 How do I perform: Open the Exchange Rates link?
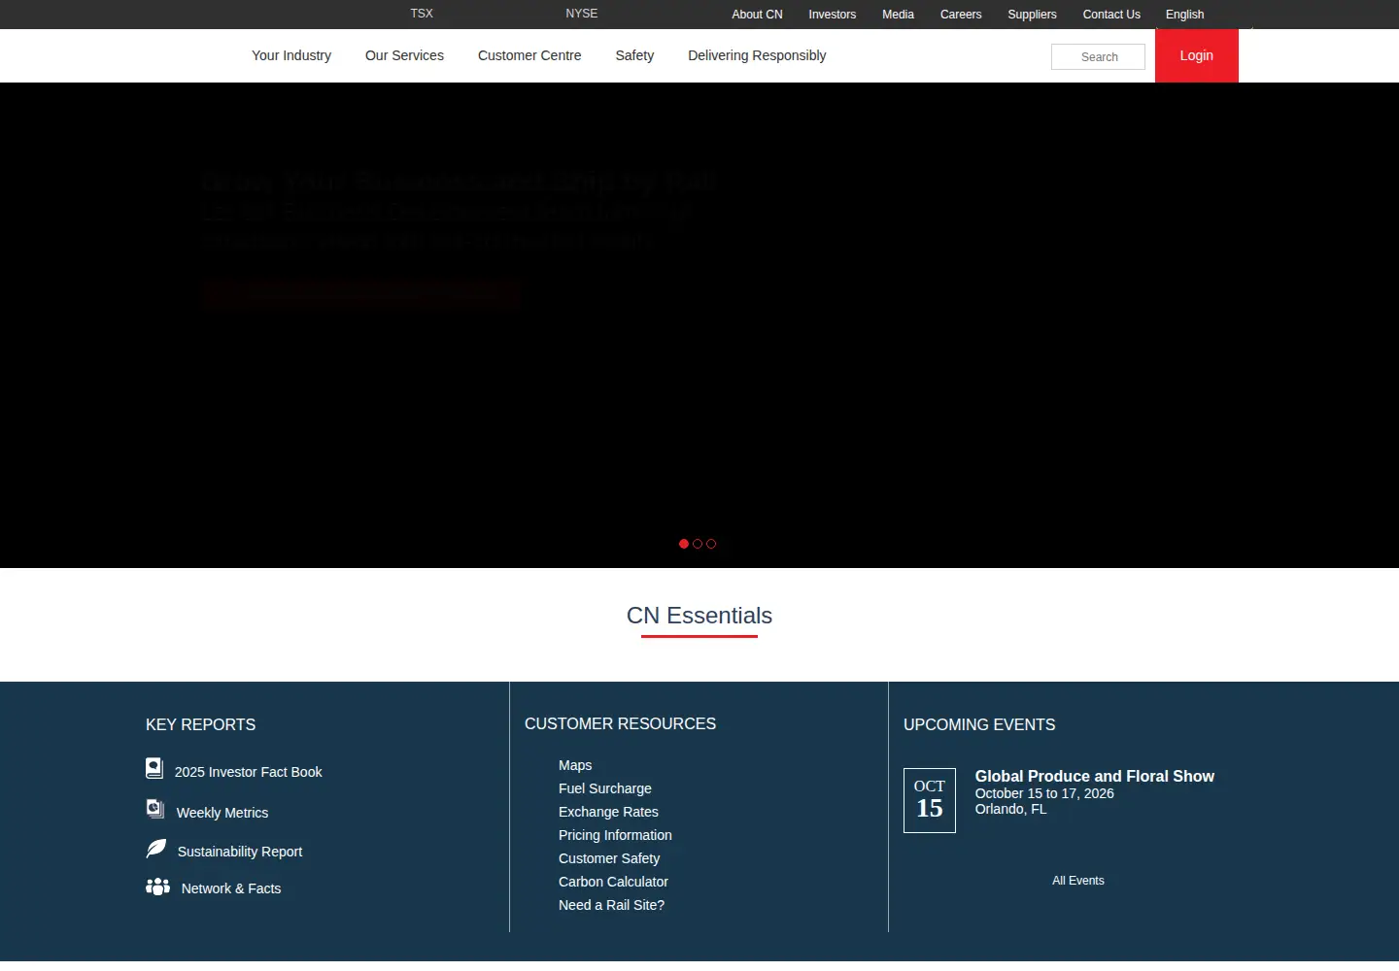coord(608,812)
